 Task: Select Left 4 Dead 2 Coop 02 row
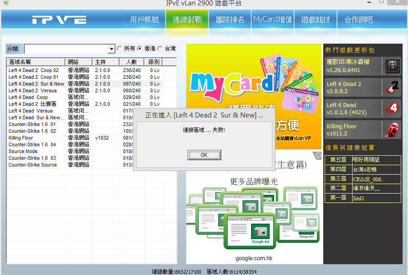pyautogui.click(x=34, y=70)
